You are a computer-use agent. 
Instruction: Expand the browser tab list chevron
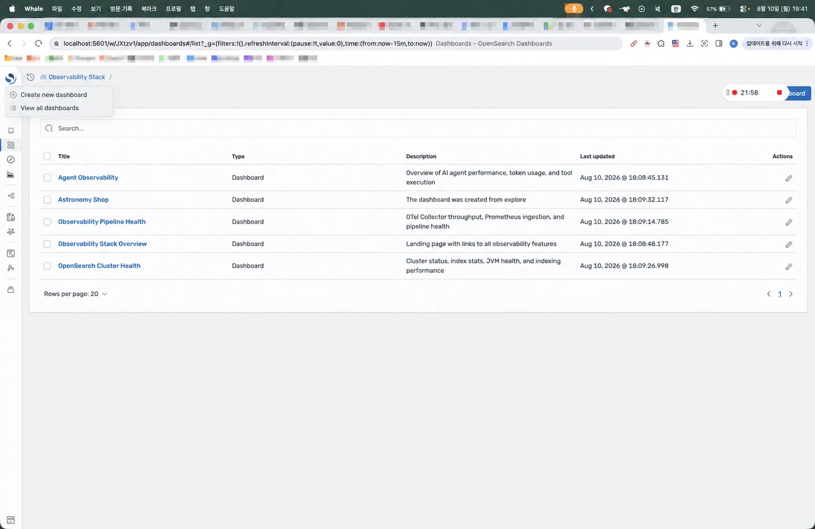click(759, 25)
